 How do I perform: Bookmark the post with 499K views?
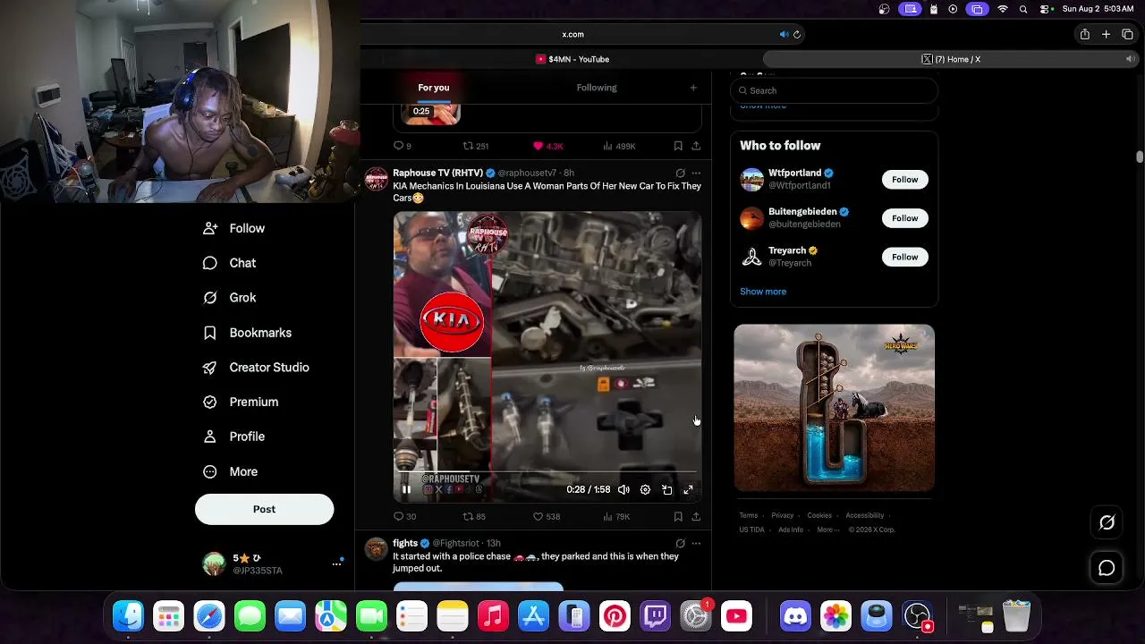coord(678,146)
